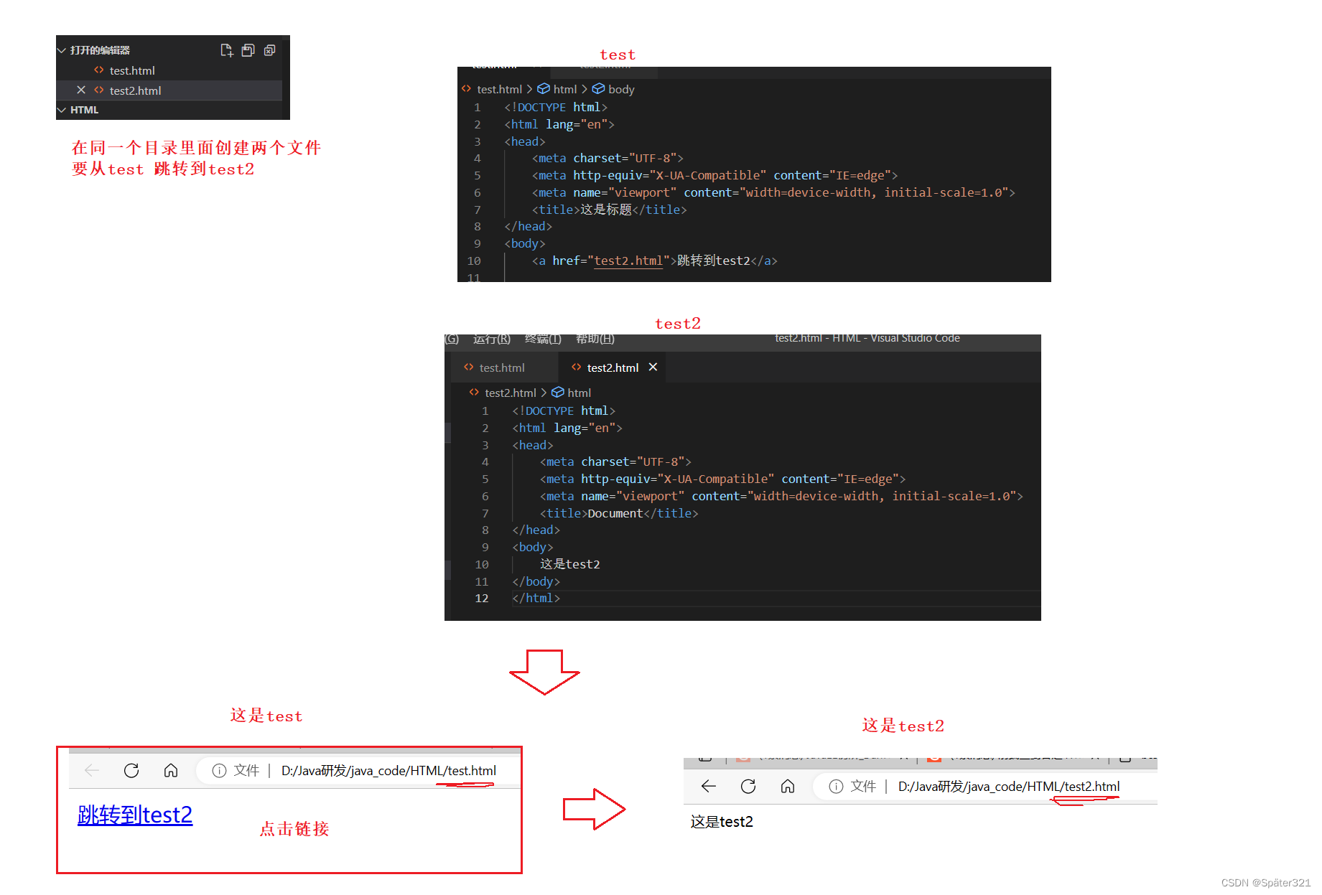The width and height of the screenshot is (1322, 895).
Task: Go back in the test2 browser window
Action: [709, 786]
